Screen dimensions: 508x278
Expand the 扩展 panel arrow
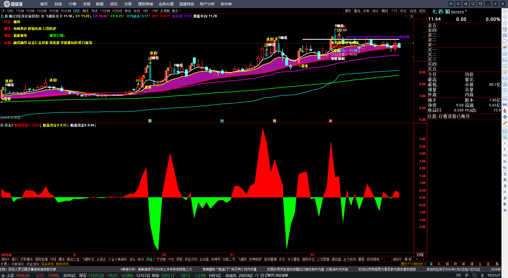(5, 264)
